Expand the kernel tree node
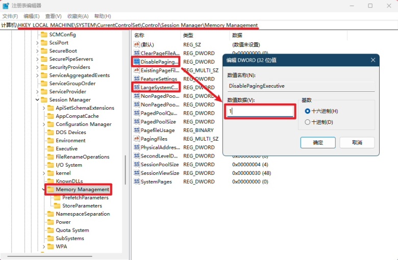 tap(44, 173)
